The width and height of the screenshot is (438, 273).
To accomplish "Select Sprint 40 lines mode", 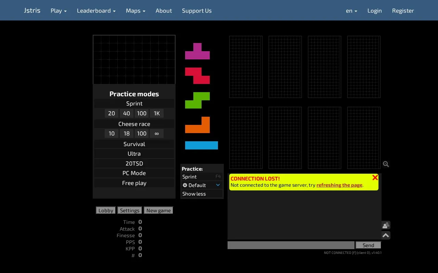I will pyautogui.click(x=127, y=113).
